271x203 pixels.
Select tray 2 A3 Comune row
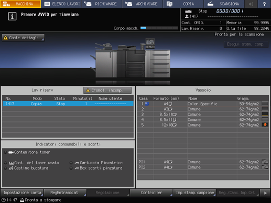click(203, 109)
